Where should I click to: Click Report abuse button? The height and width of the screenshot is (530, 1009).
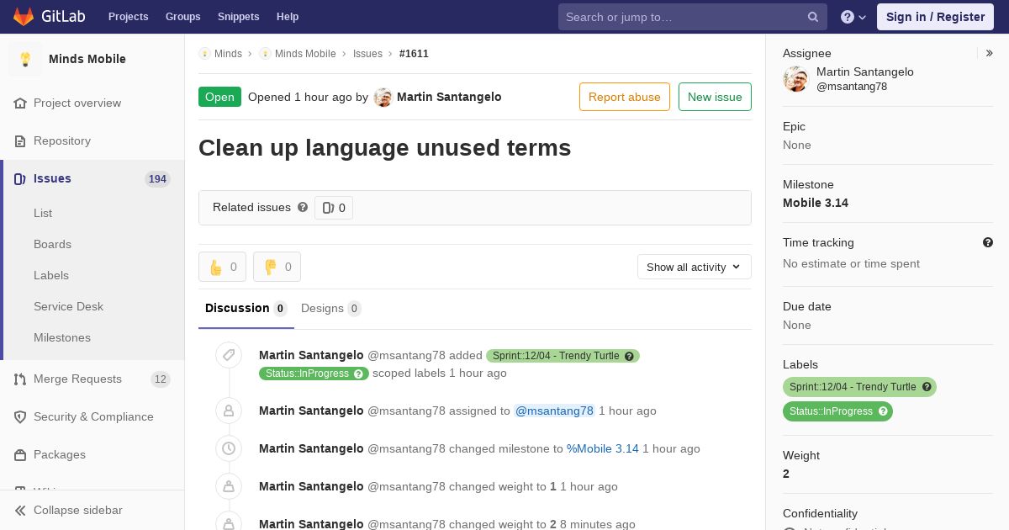(625, 97)
